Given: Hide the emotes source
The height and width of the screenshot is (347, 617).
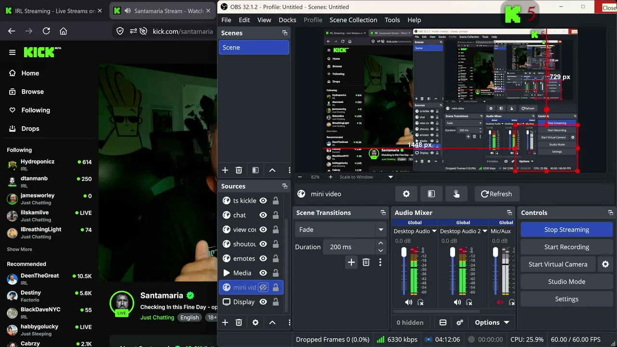Looking at the screenshot, I should [263, 258].
